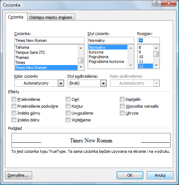Select font size 11

(x=145, y=61)
